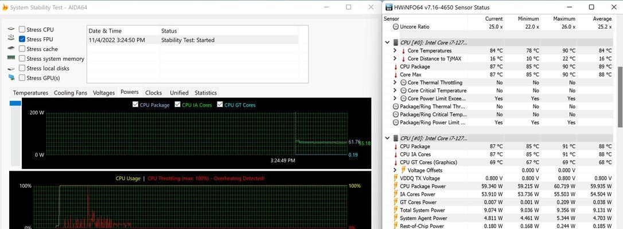Collapse the second CPU [#0] sensor group
This screenshot has height=229, width=623.
click(x=387, y=139)
